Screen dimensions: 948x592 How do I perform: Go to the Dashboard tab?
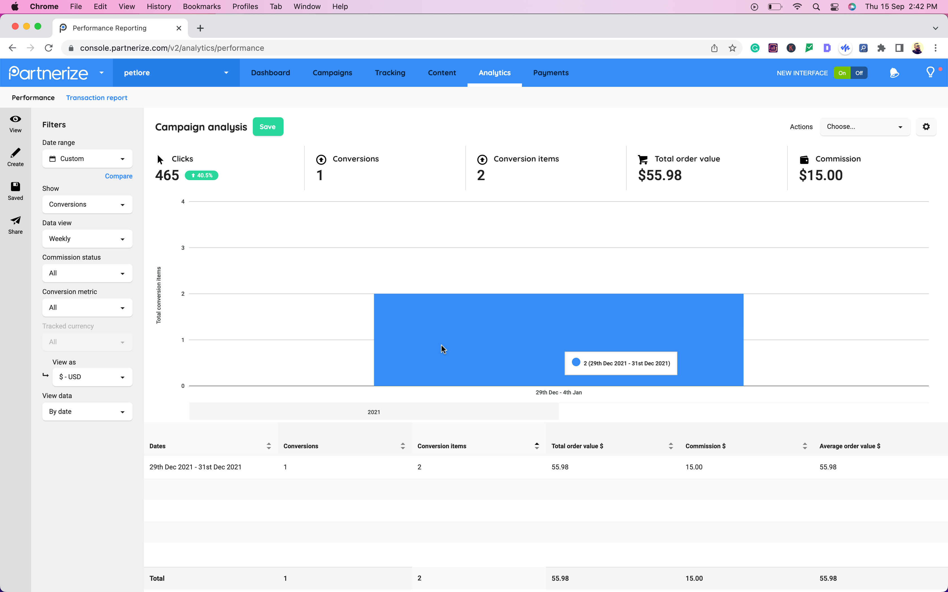click(x=270, y=73)
